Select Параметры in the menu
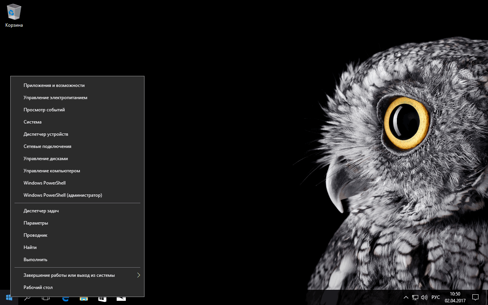The image size is (488, 305). pyautogui.click(x=36, y=223)
